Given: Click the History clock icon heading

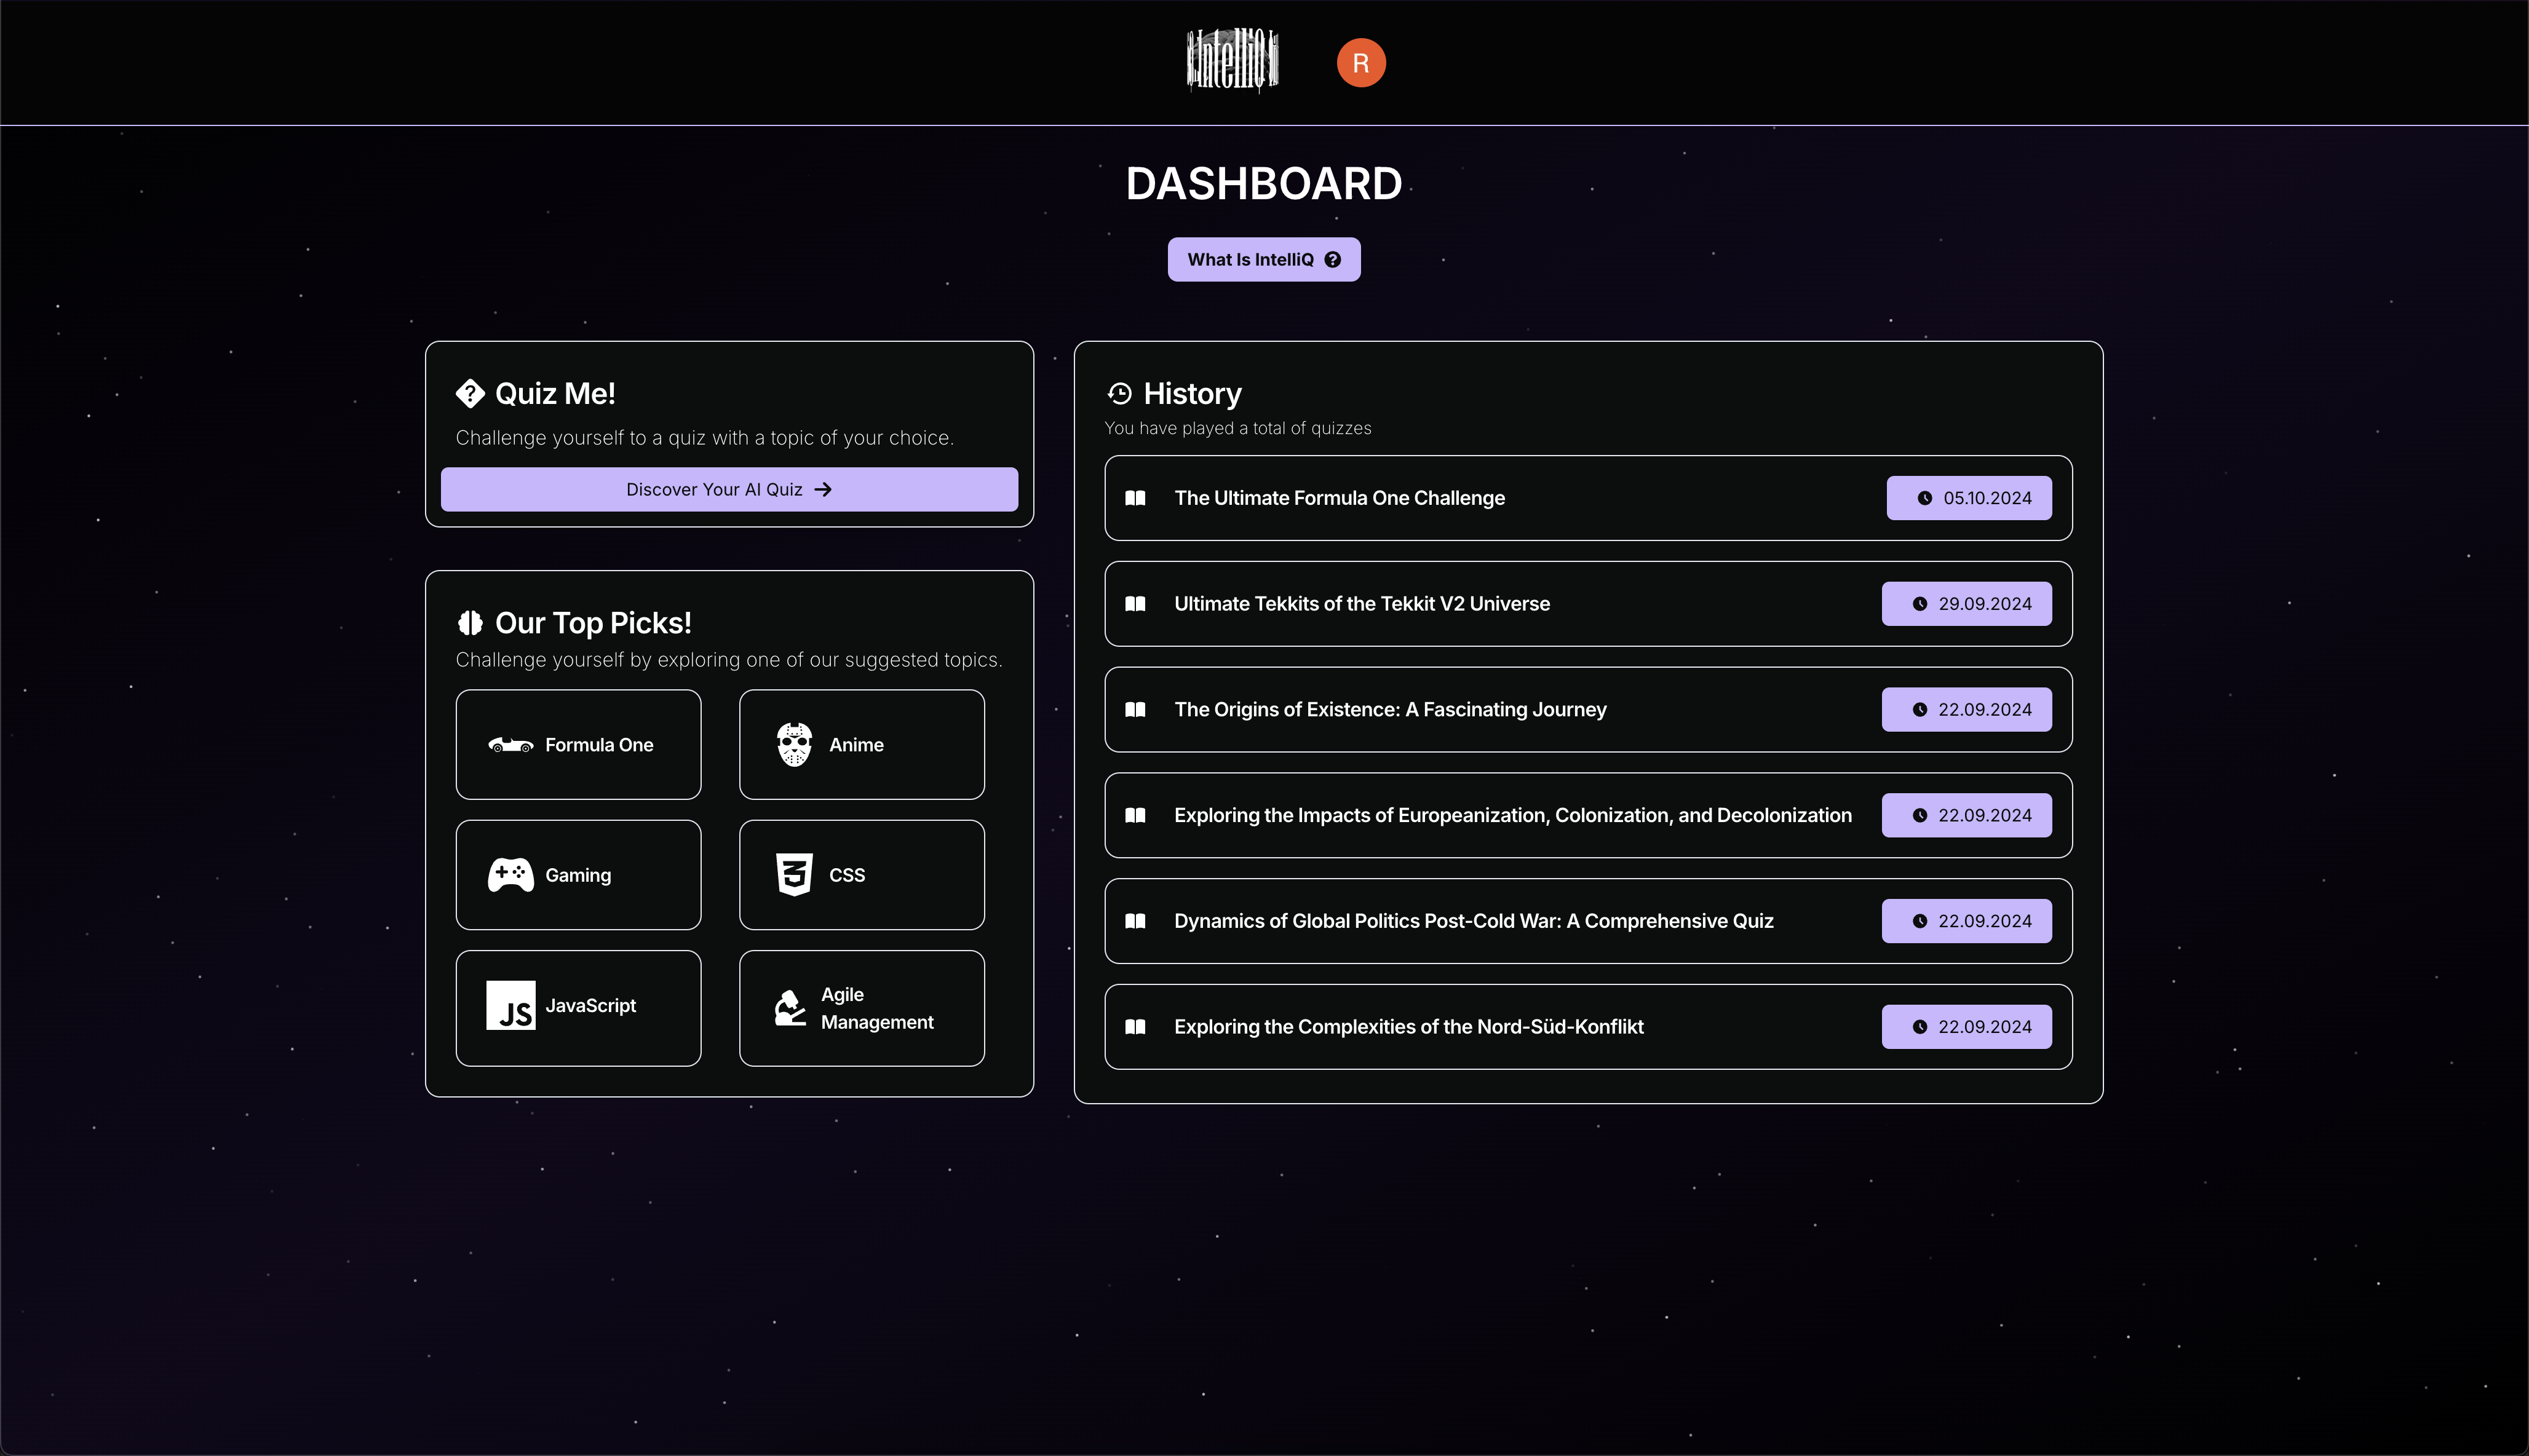Looking at the screenshot, I should click(x=1119, y=394).
